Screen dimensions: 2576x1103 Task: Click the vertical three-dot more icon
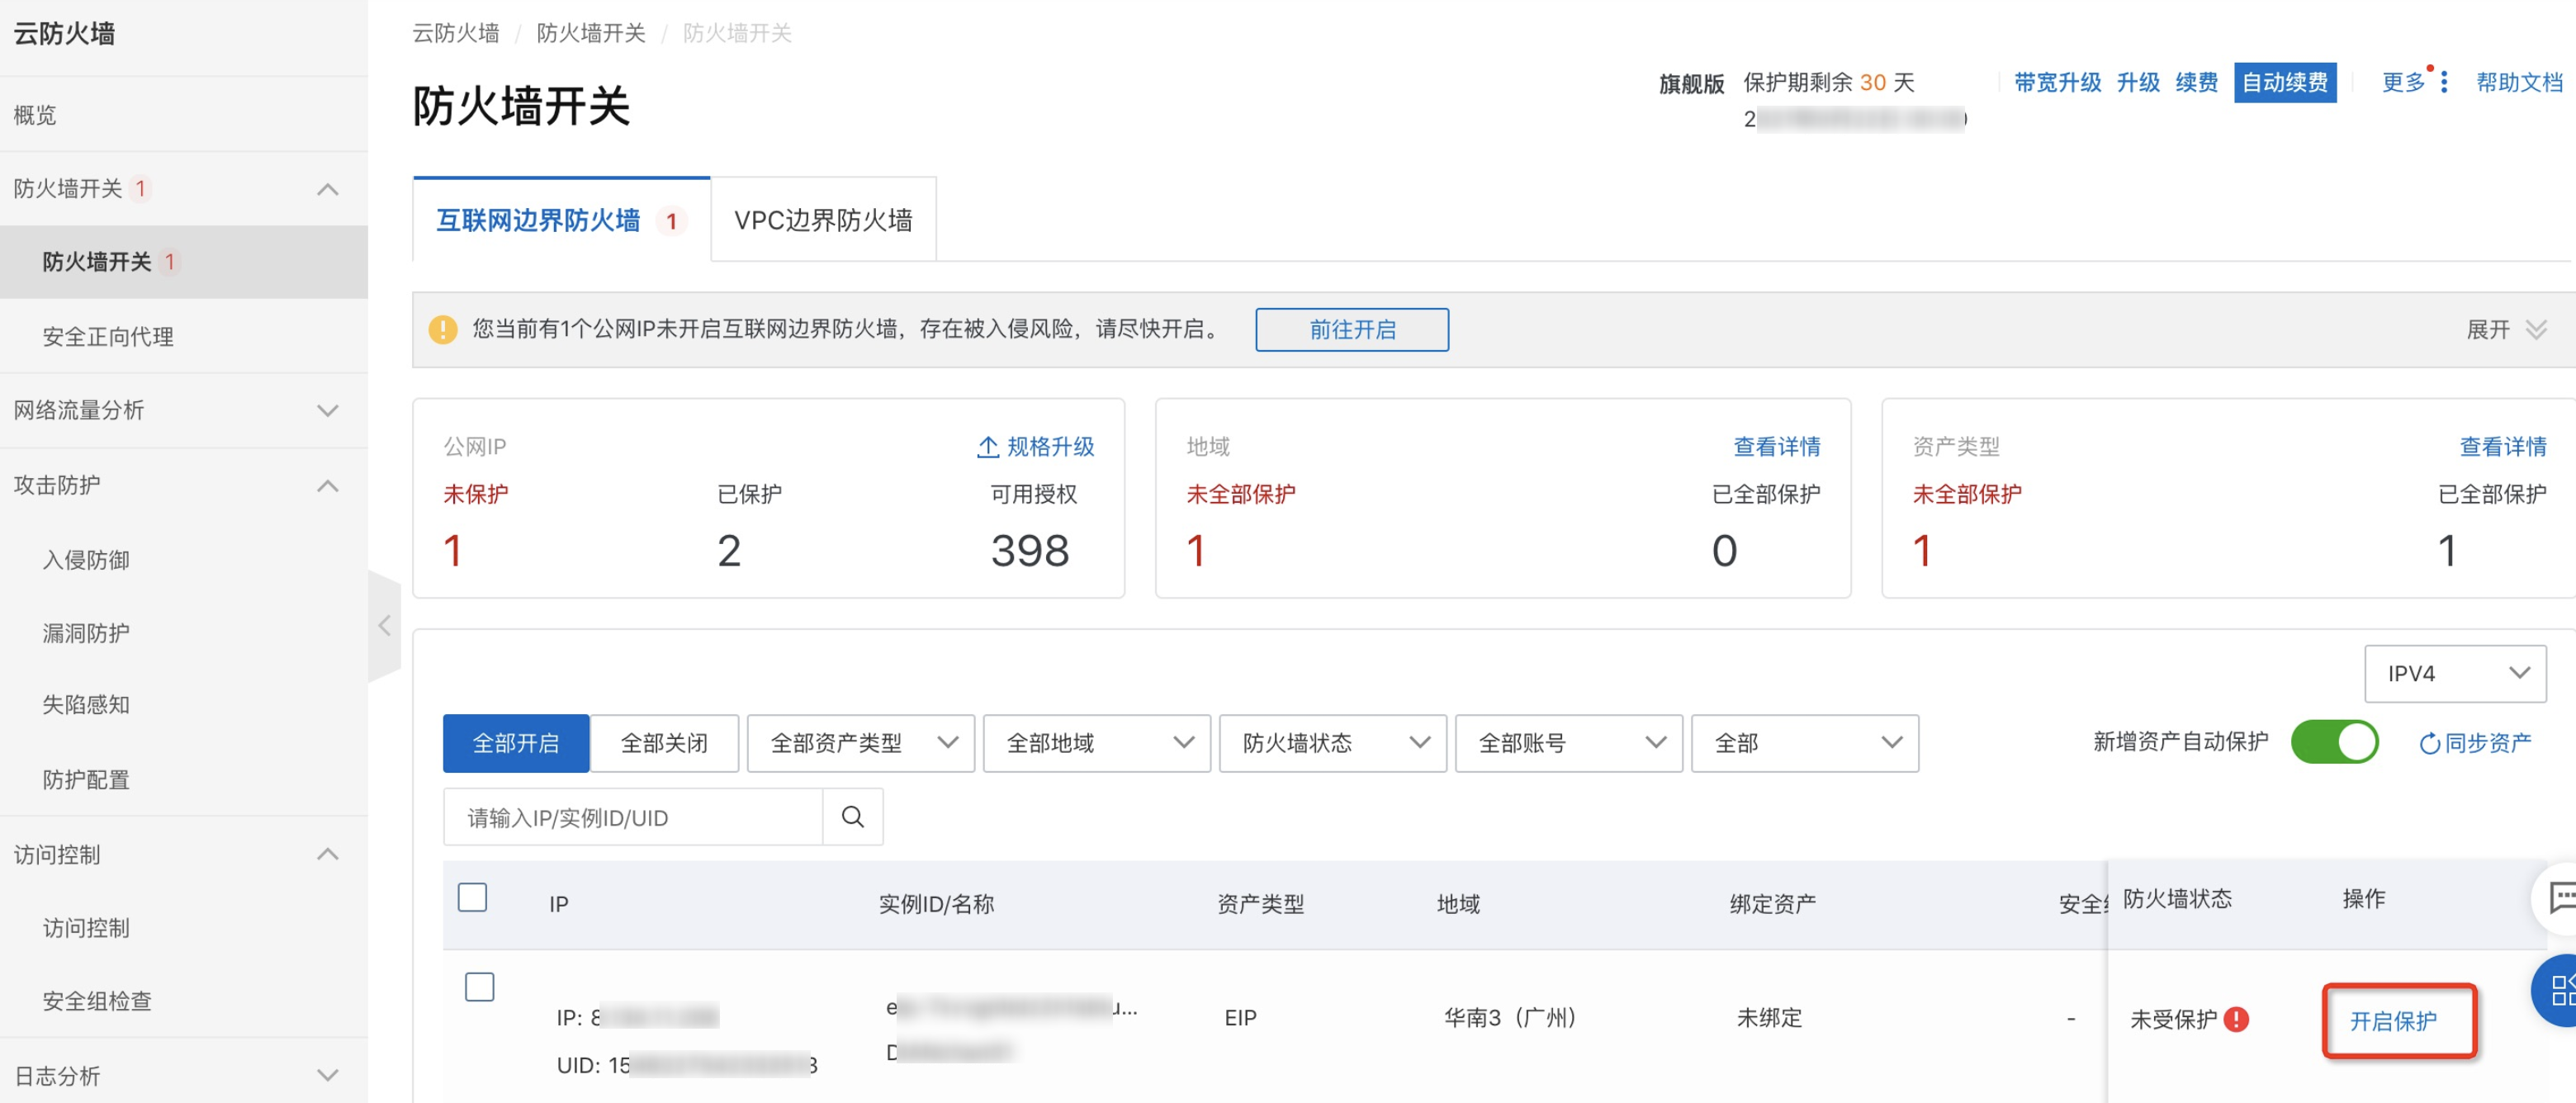[x=2444, y=82]
